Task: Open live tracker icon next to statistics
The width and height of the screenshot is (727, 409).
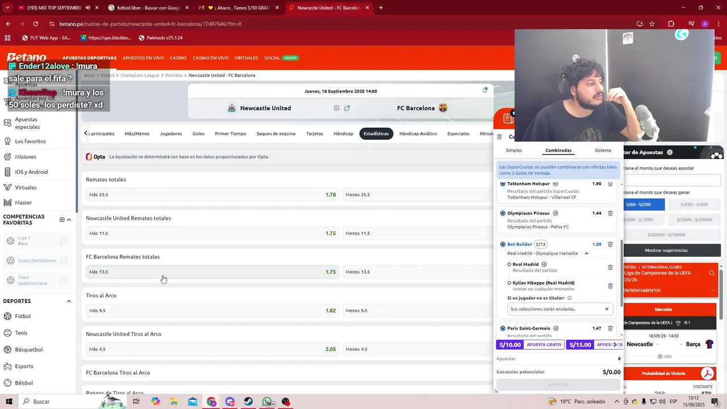Action: tap(346, 108)
